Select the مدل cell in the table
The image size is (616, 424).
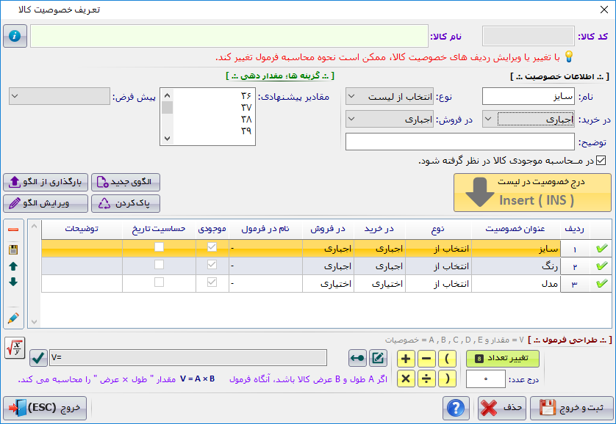[x=516, y=284]
